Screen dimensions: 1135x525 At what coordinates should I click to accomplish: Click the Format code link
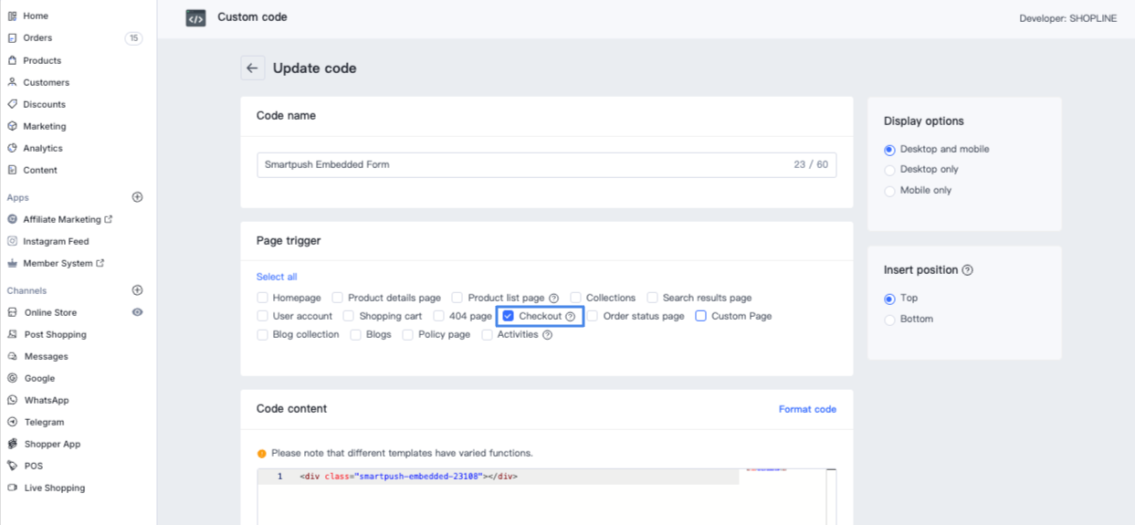point(807,409)
